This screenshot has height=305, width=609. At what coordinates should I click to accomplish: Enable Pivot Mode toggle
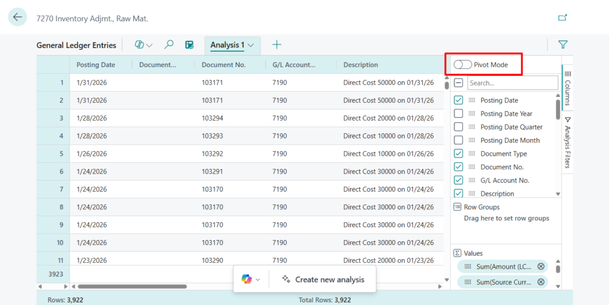(462, 64)
